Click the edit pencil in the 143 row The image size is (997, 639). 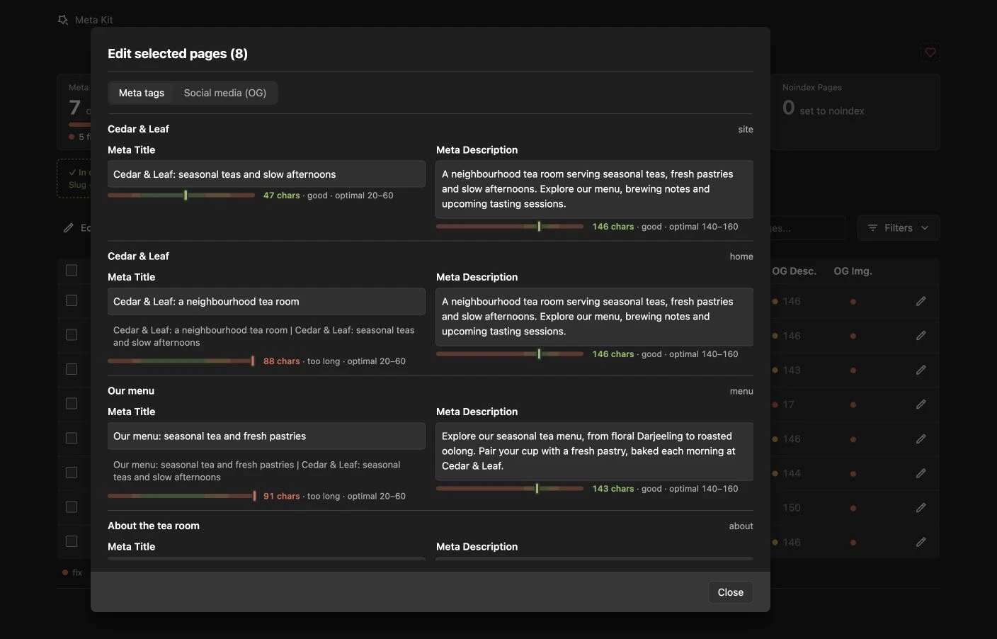point(921,370)
